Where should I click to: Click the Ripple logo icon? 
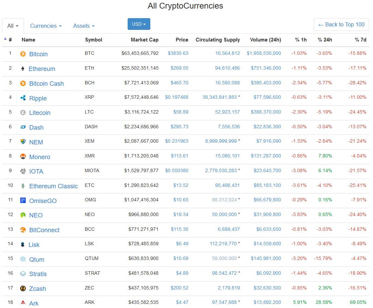[23, 98]
